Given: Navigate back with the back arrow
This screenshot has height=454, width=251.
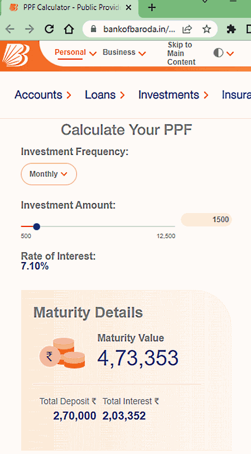Looking at the screenshot, I should (10, 29).
